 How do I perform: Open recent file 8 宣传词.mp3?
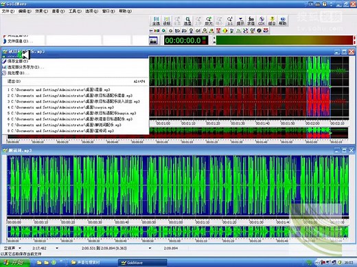[x=75, y=131]
